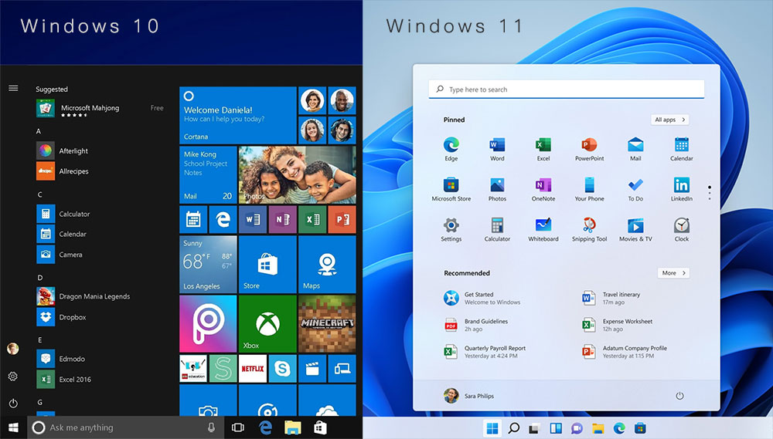This screenshot has height=439, width=773.
Task: Open Adatum Company Profile presentation
Action: pos(624,351)
